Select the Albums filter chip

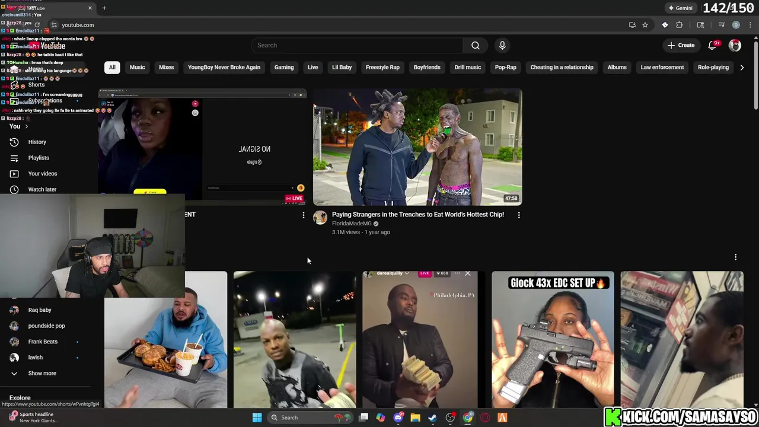(617, 67)
